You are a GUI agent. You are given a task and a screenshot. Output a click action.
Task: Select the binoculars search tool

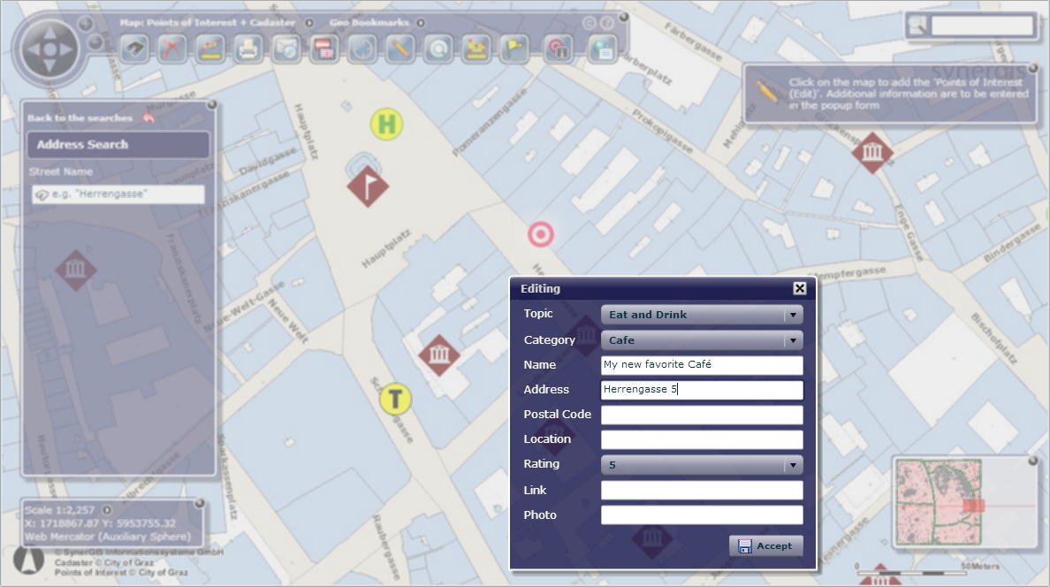tap(134, 49)
